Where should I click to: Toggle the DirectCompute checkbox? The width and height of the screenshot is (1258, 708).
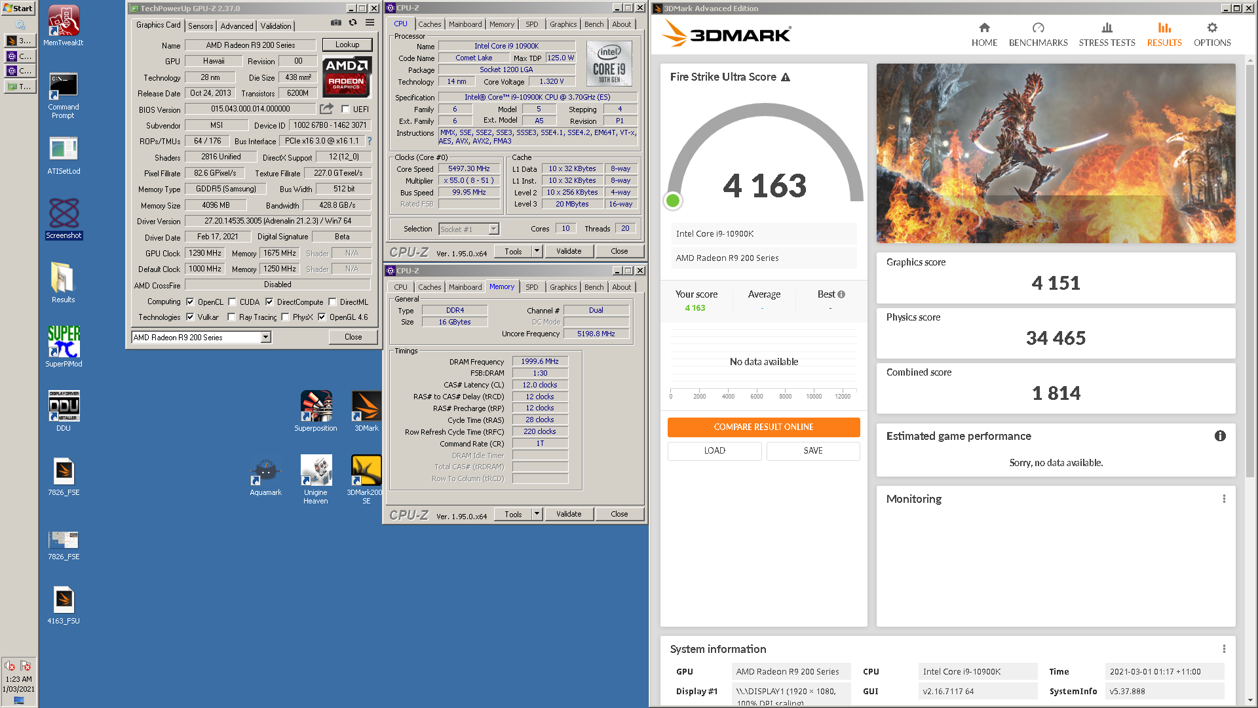point(269,302)
